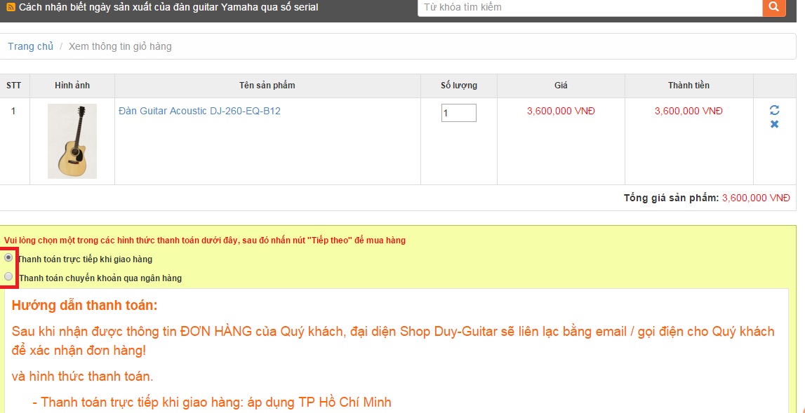Open 'Đàn Guitar Acoustic DJ-260-EQ-B12' product link
The width and height of the screenshot is (805, 413).
pos(199,111)
